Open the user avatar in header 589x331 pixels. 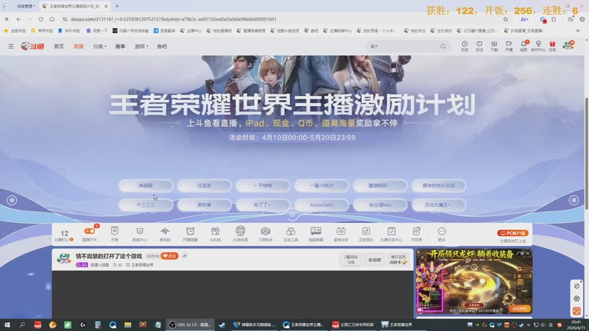tap(568, 46)
